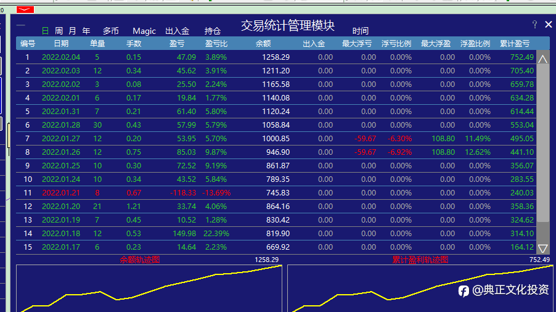Screen dimensions: 556x312
Task: Close the trading statistics module
Action: tap(548, 25)
